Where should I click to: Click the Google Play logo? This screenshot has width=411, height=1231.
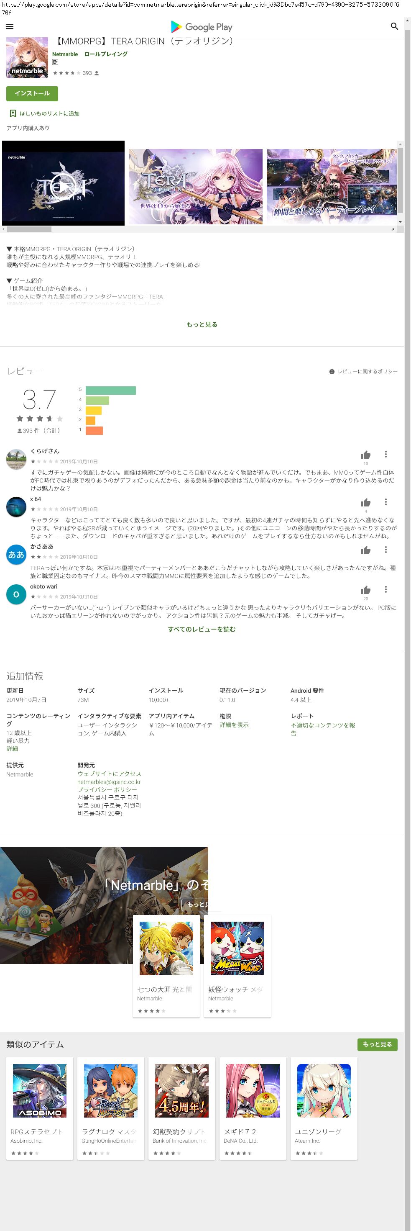(x=202, y=27)
